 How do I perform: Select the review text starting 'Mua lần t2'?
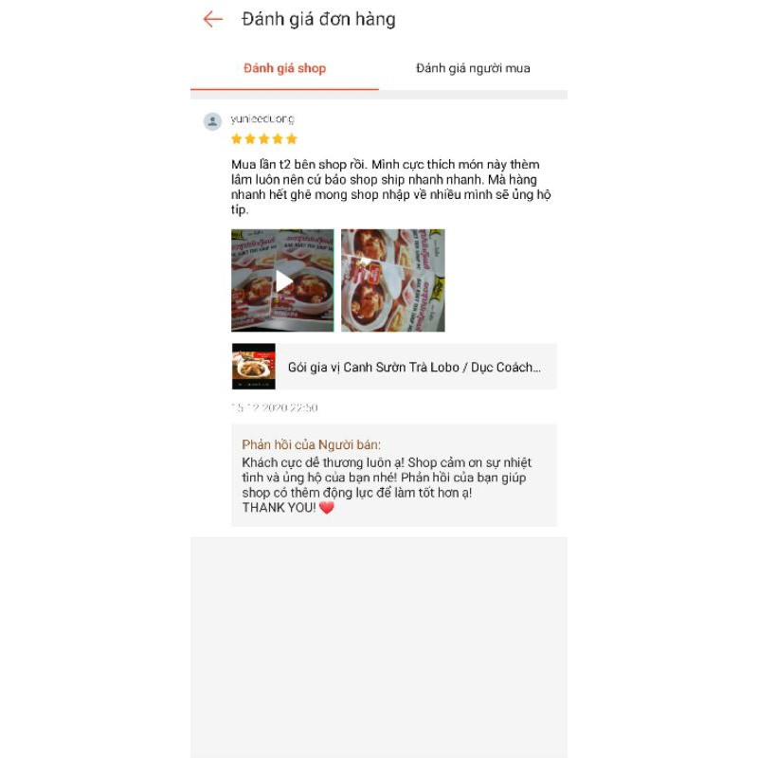click(x=391, y=187)
